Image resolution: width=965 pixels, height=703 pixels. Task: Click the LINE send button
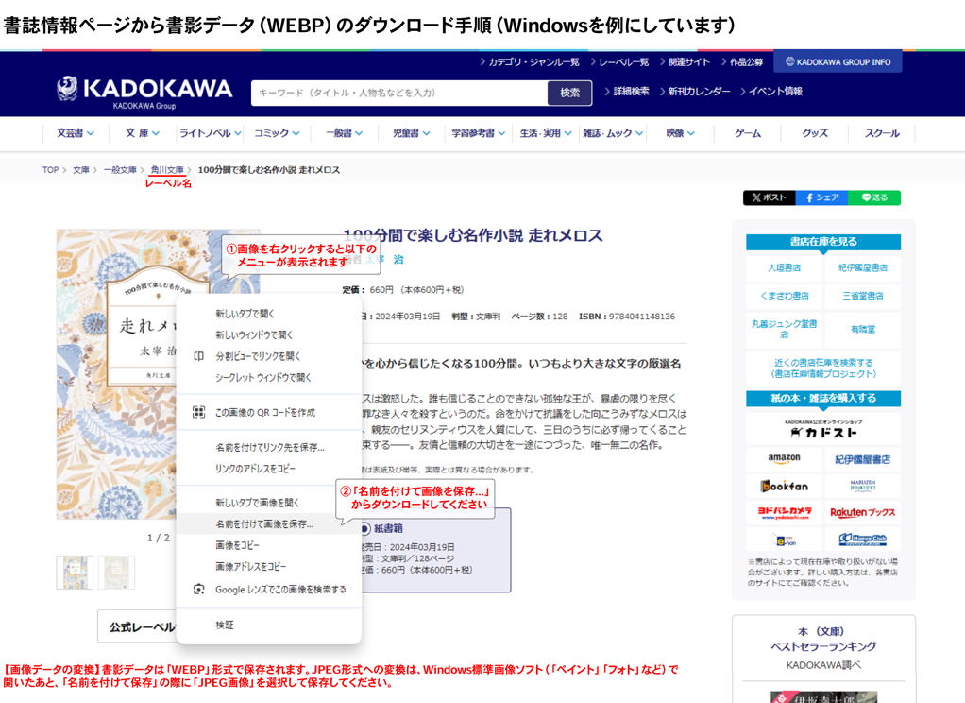(874, 197)
